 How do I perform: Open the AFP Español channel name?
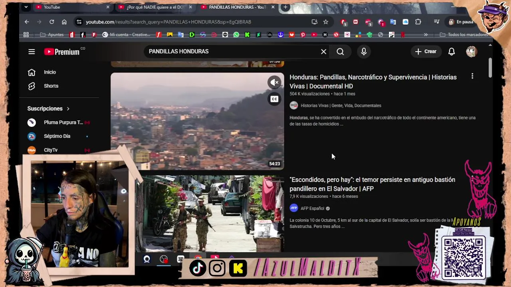pyautogui.click(x=312, y=208)
